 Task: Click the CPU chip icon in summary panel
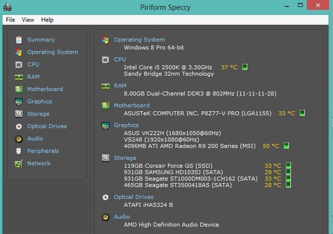(x=106, y=60)
